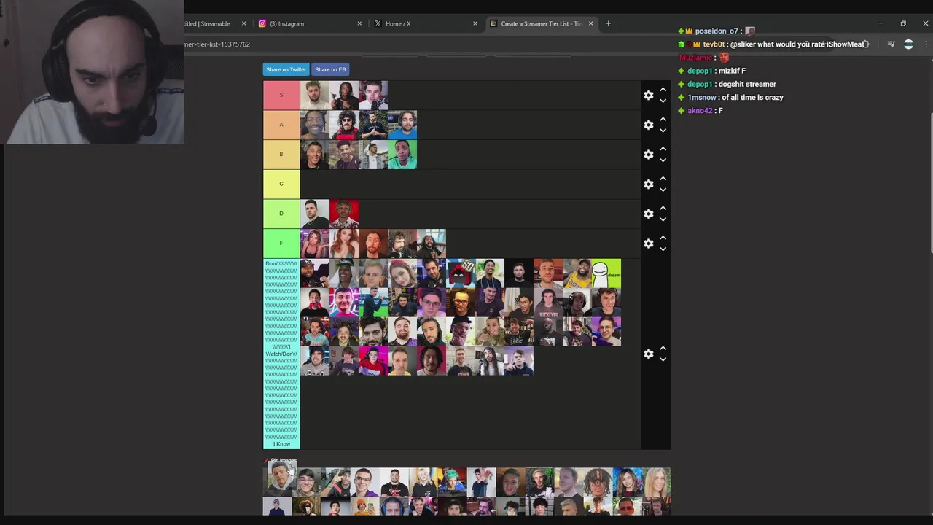933x525 pixels.
Task: Move C tier row down with arrow
Action: click(x=663, y=190)
